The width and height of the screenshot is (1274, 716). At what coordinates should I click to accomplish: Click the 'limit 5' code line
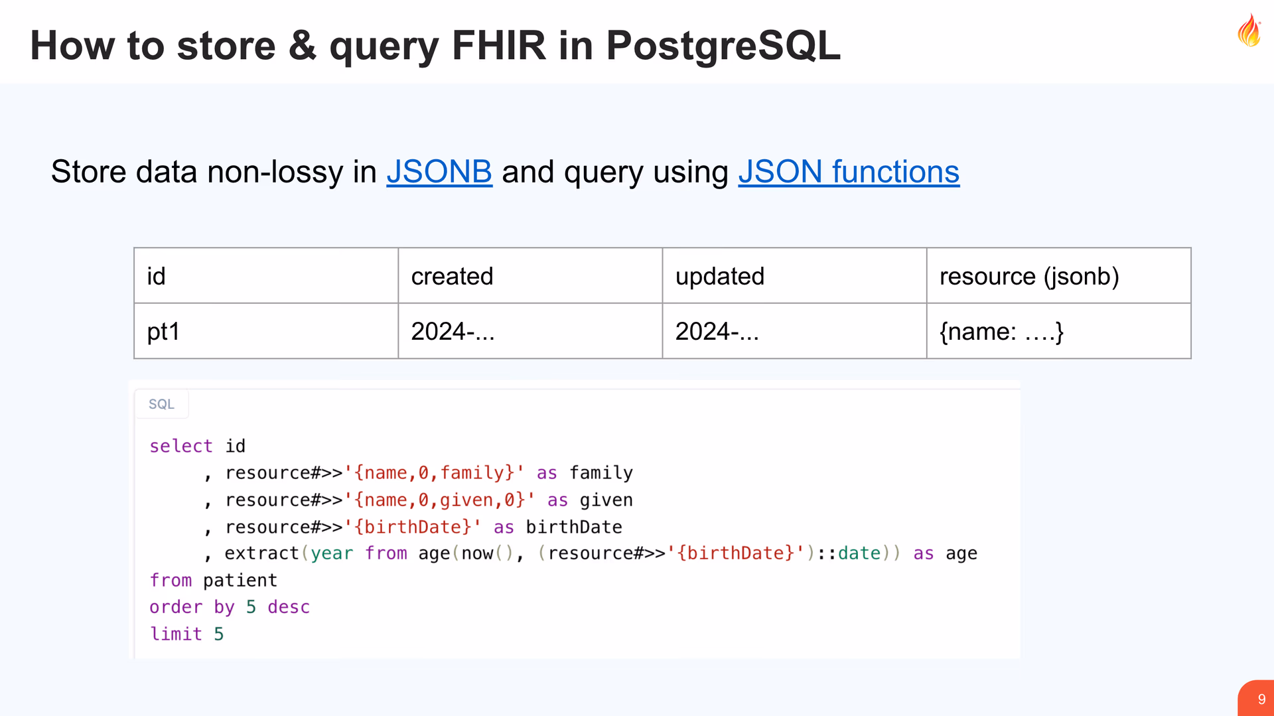pos(186,634)
